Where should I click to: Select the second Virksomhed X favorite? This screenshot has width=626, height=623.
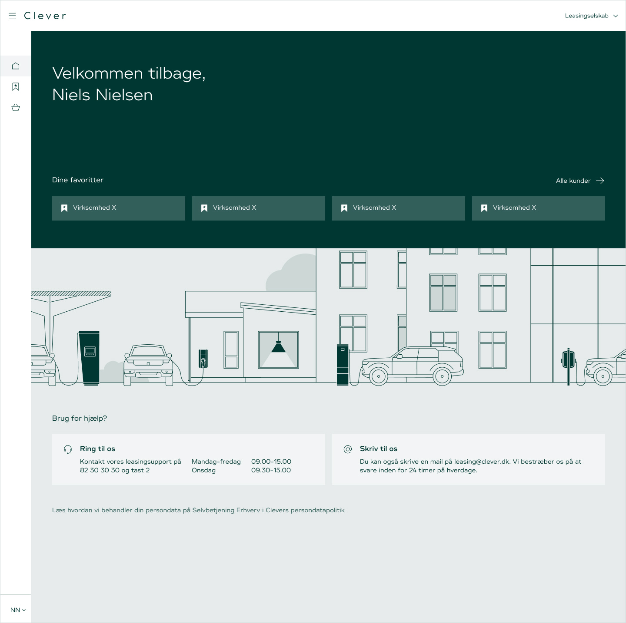pyautogui.click(x=259, y=208)
